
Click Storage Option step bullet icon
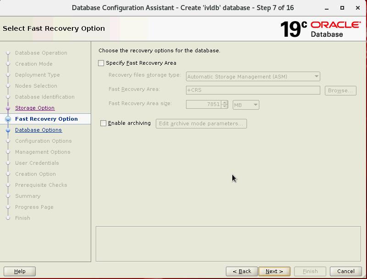tap(8, 108)
